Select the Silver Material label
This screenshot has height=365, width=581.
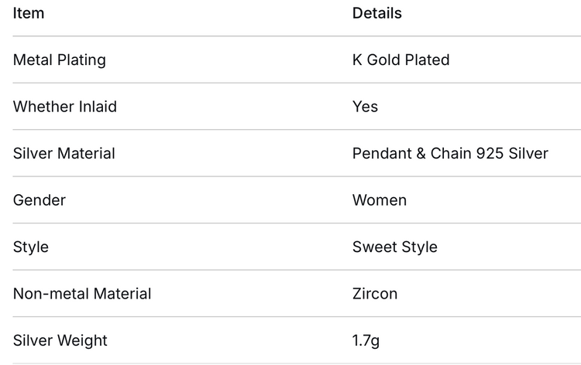pyautogui.click(x=64, y=153)
